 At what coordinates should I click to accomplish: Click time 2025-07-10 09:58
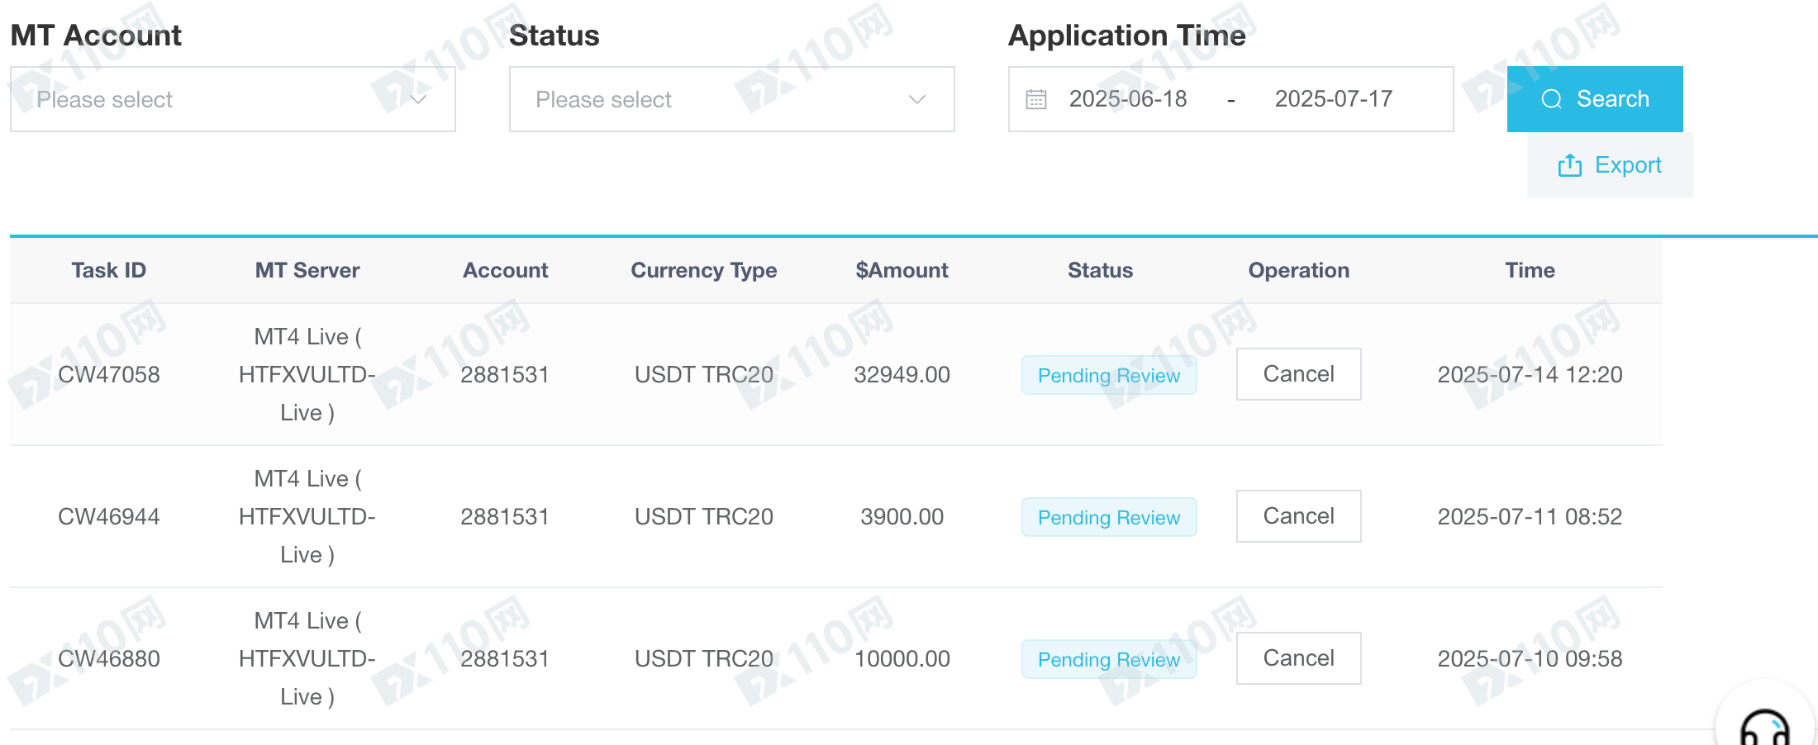point(1530,658)
